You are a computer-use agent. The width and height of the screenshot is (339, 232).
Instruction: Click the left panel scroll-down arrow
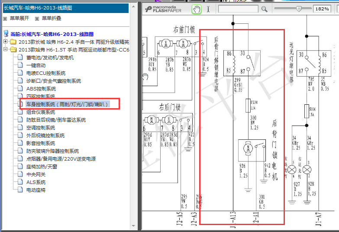[133, 226]
